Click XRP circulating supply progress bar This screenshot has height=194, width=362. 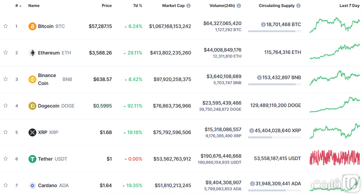275,137
